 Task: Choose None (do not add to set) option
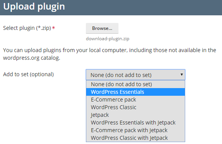[135, 84]
